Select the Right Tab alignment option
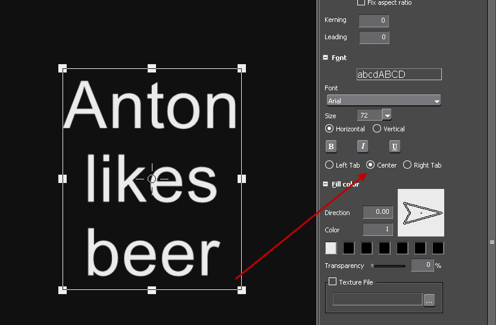The height and width of the screenshot is (325, 496). pyautogui.click(x=407, y=165)
